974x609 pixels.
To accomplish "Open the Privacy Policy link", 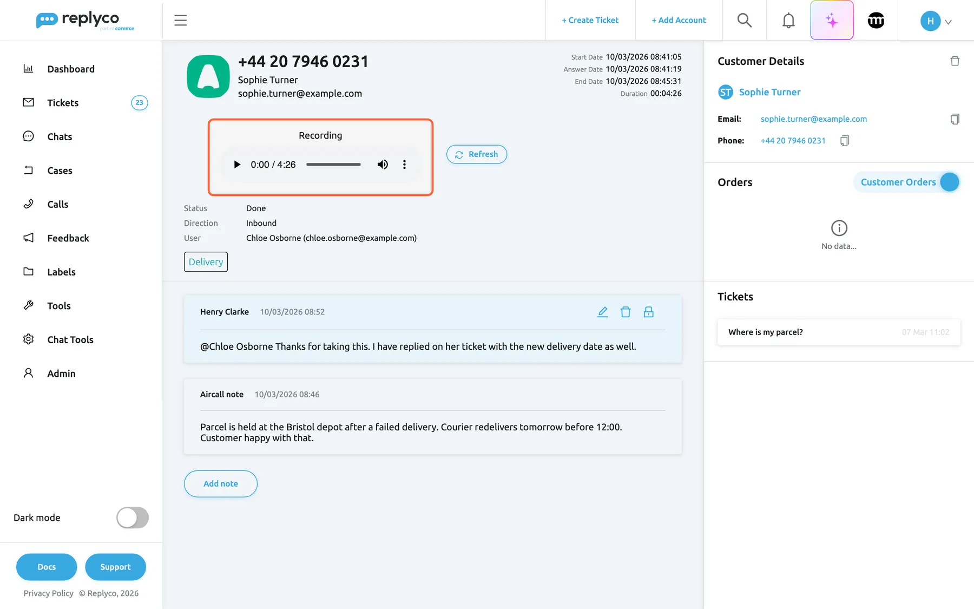I will tap(49, 593).
